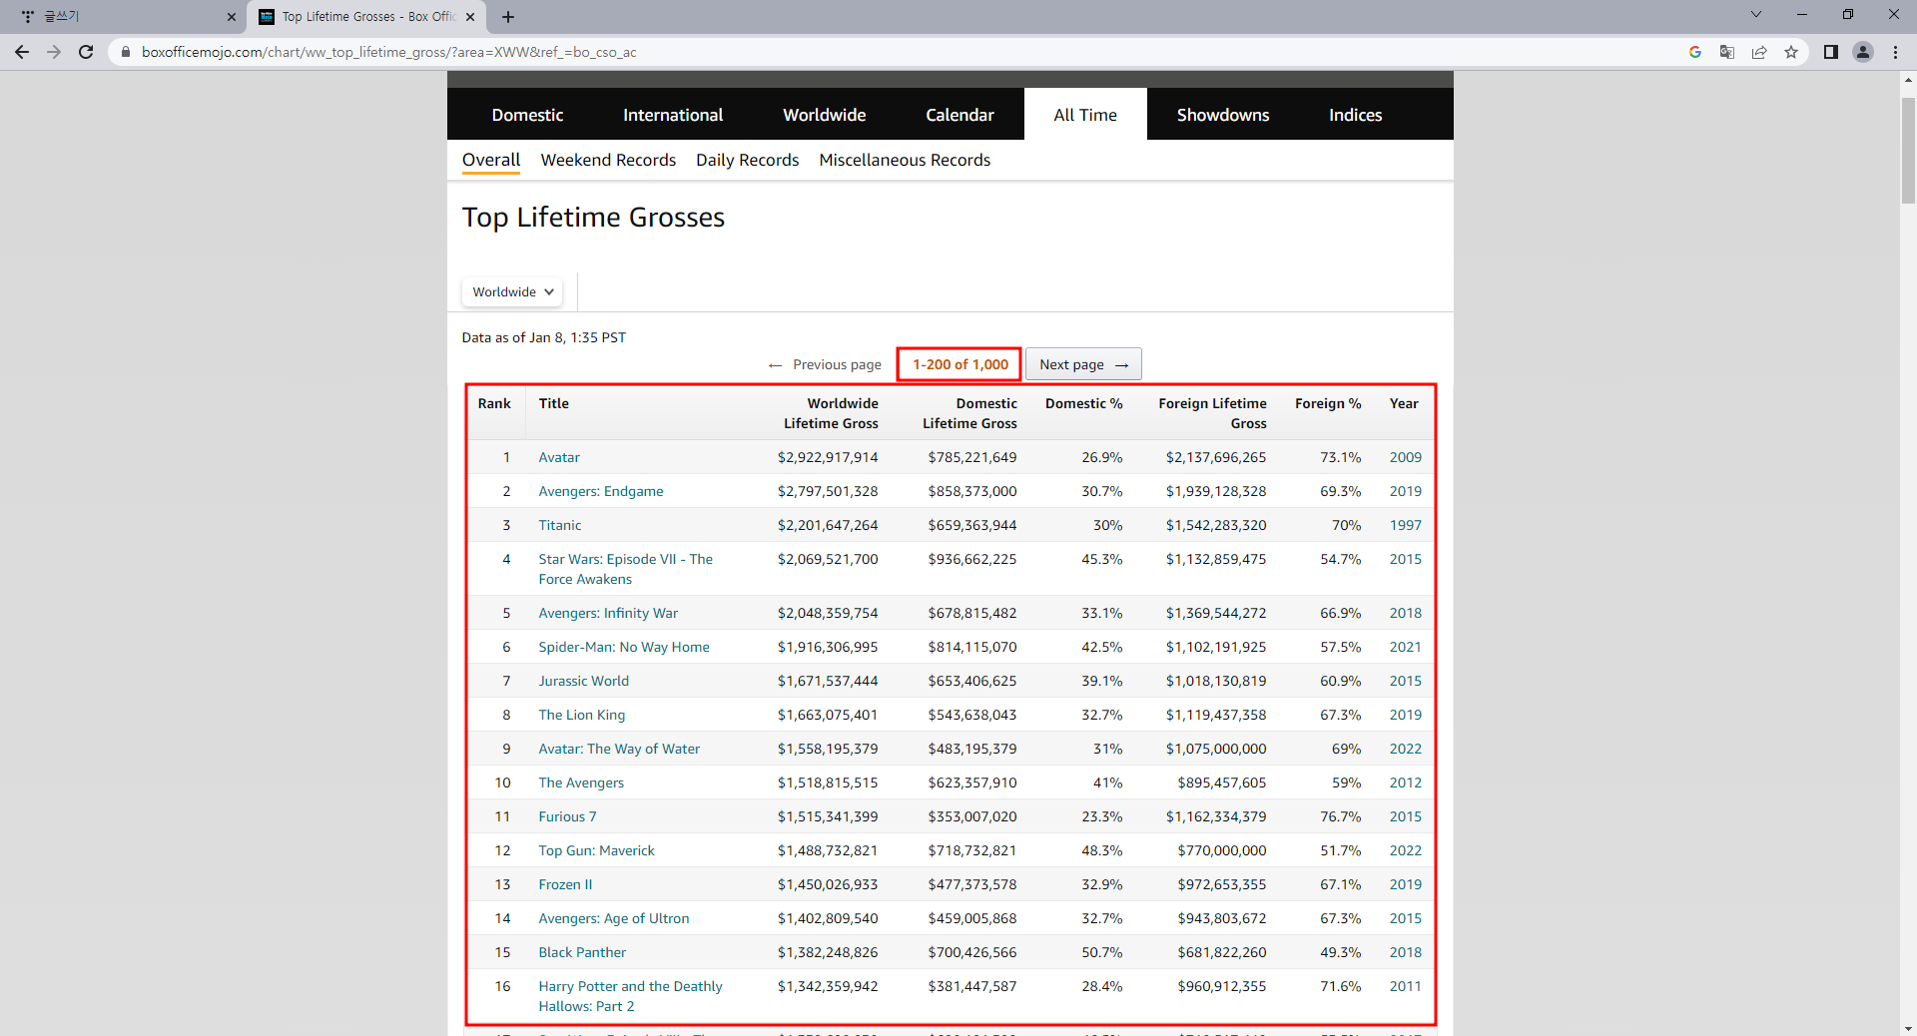This screenshot has height=1036, width=1917.
Task: Open the Avengers: Endgame link
Action: (601, 491)
